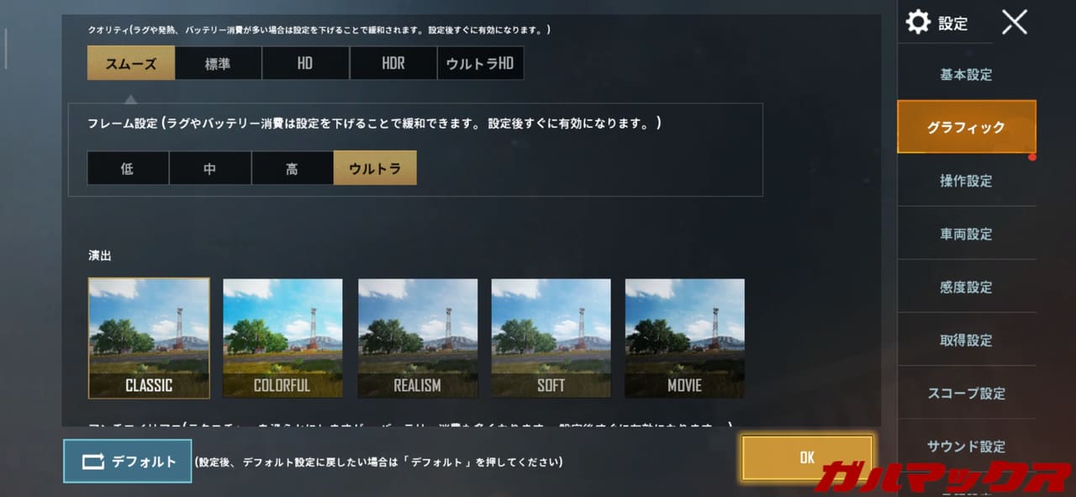This screenshot has width=1076, height=497.
Task: Select HD graphics quality
Action: pos(305,63)
